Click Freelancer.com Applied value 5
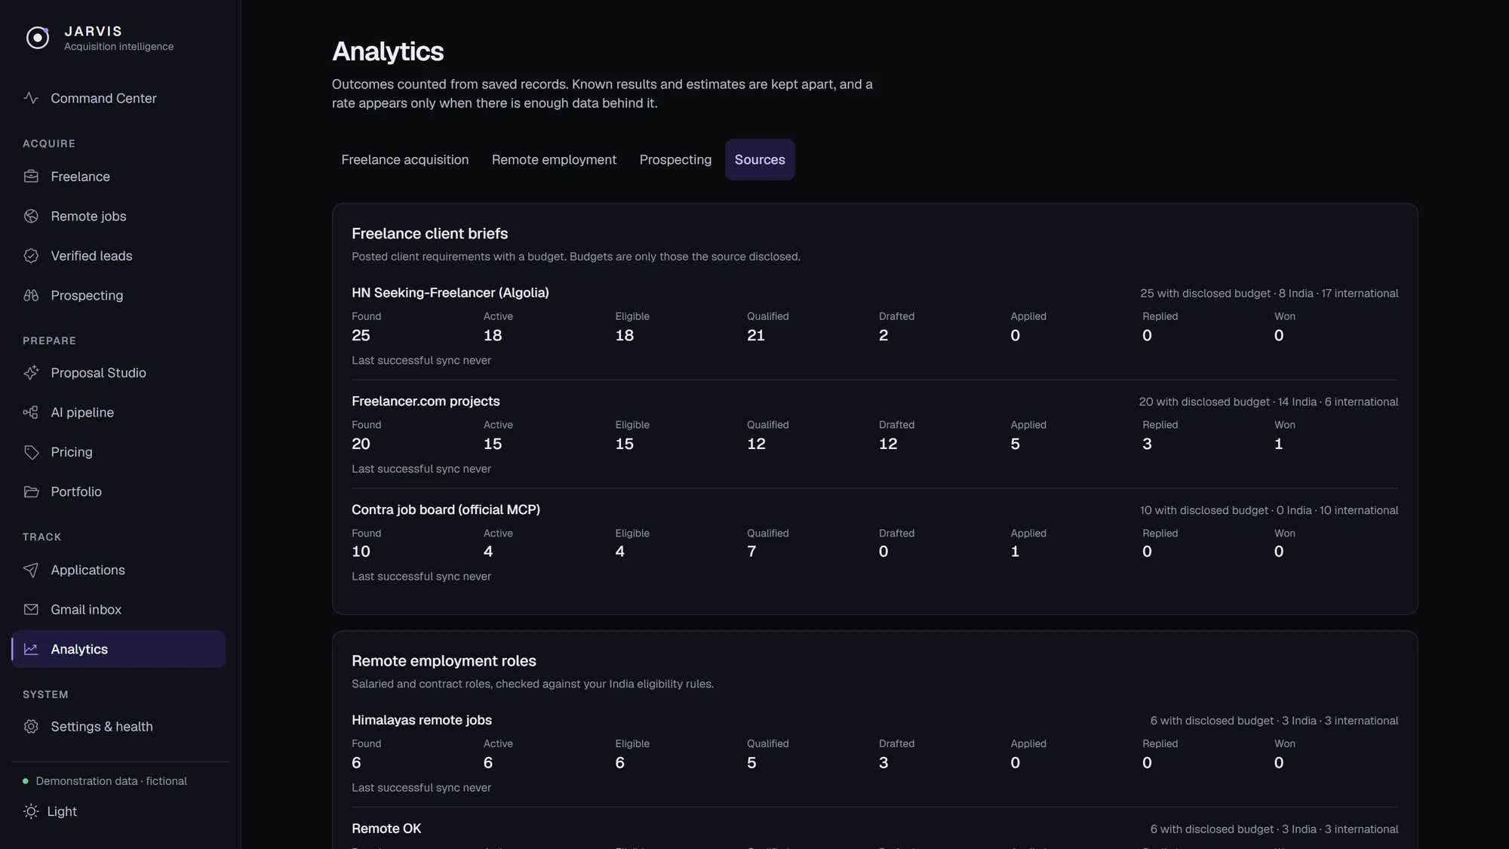The image size is (1509, 849). tap(1015, 444)
